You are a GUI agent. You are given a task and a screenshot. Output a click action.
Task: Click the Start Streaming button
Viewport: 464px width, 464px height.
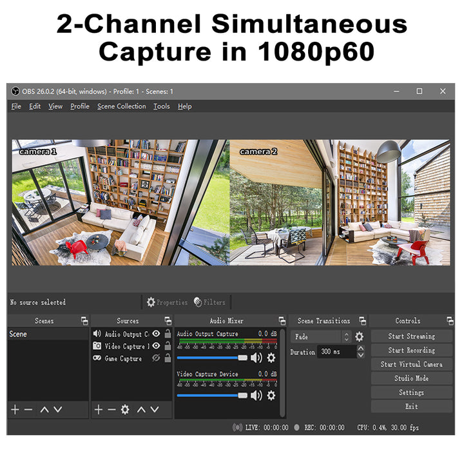pyautogui.click(x=411, y=336)
